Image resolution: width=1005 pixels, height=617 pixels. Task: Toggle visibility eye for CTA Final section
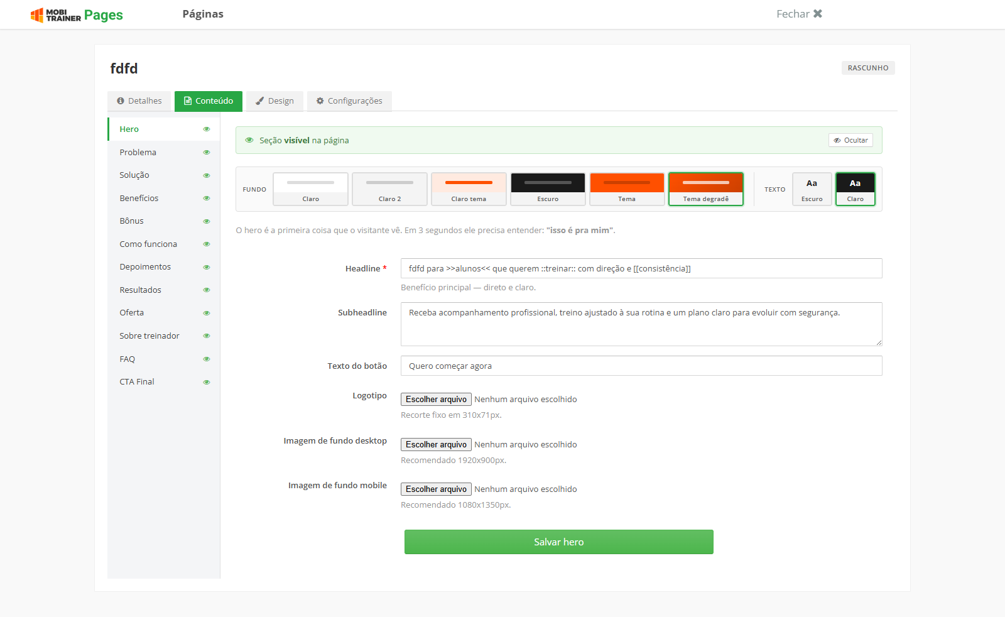click(207, 382)
